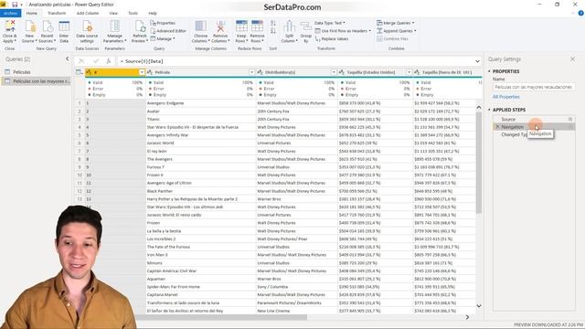Image resolution: width=585 pixels, height=329 pixels.
Task: Click the Split Column icon
Action: point(289,31)
